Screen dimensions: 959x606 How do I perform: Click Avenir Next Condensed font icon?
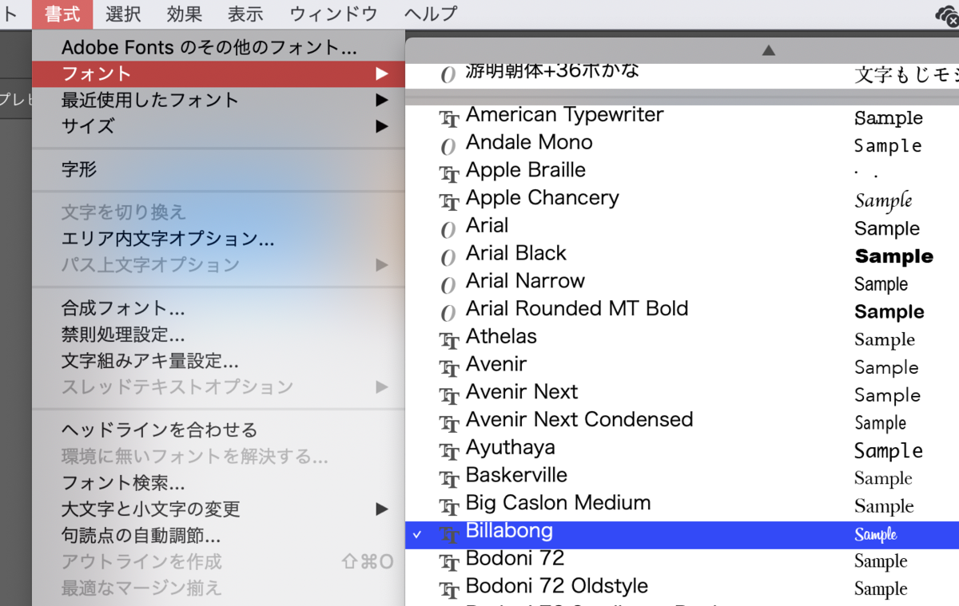pos(449,422)
